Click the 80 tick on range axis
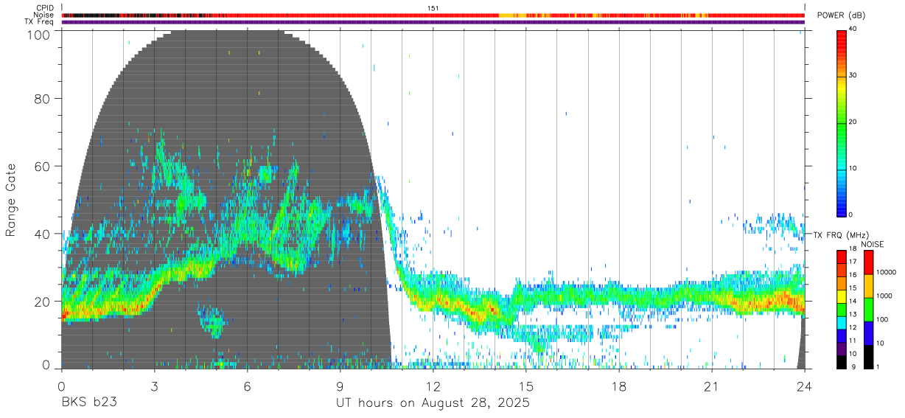Screen dimensions: 905x418 [42, 98]
